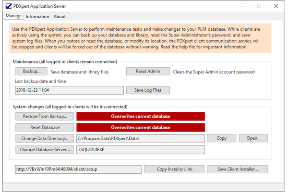Viewport: 288px width, 192px height.
Task: Open the About tab
Action: point(60,16)
